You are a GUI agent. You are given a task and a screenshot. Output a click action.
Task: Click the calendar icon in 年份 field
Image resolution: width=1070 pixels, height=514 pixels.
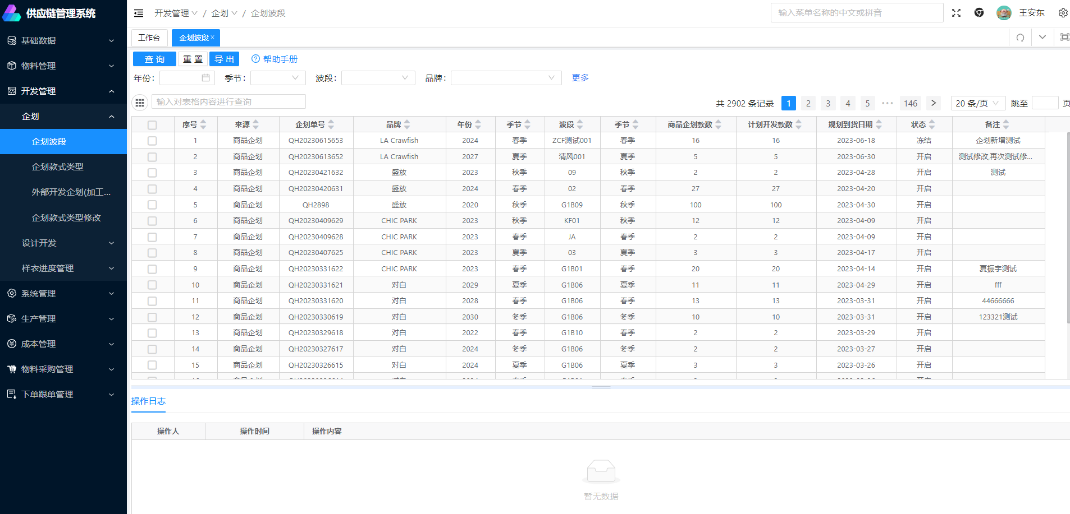click(205, 78)
